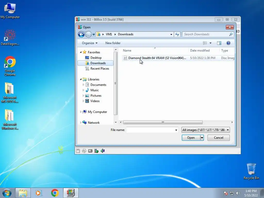Click the CD-ROM status bar icon

(x=84, y=151)
